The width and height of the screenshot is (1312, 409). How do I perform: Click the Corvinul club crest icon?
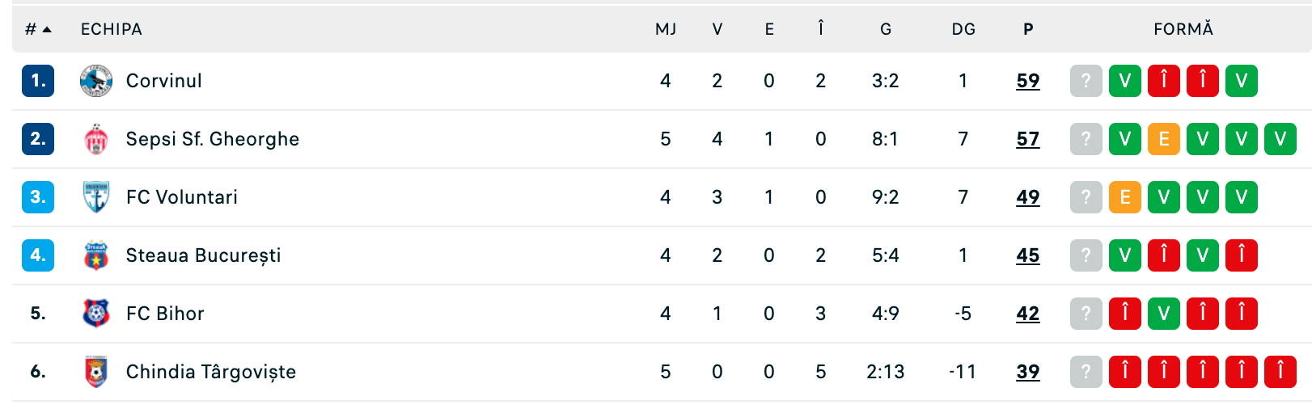click(x=96, y=81)
